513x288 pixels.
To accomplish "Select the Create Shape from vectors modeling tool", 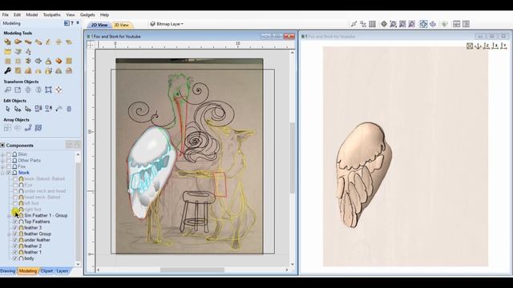I will tap(7, 42).
